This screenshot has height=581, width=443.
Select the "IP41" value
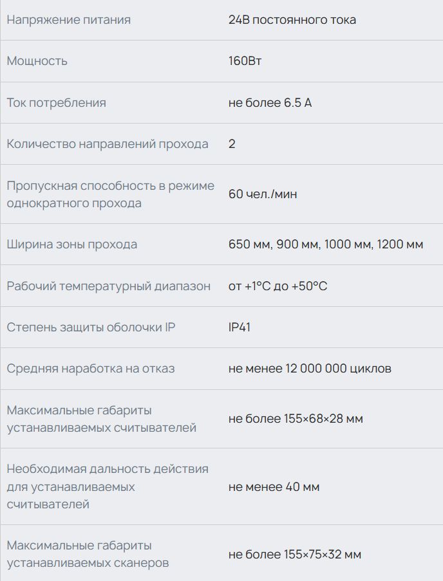tap(239, 327)
